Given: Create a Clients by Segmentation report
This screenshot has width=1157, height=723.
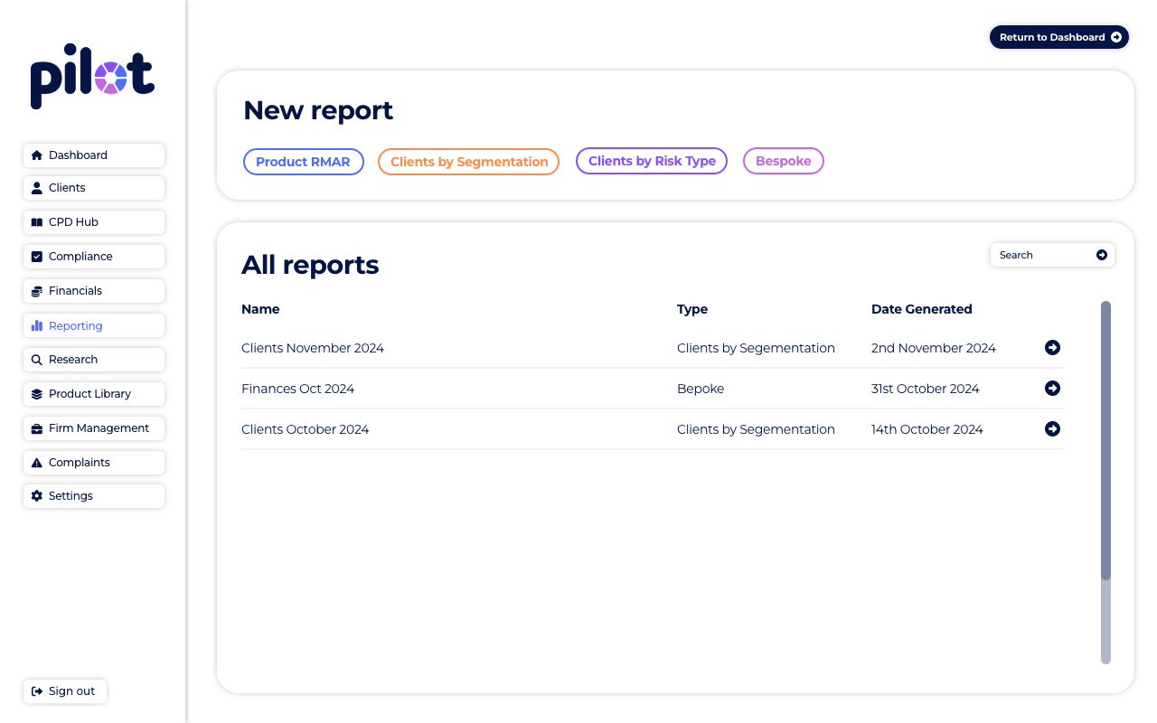Looking at the screenshot, I should (469, 162).
